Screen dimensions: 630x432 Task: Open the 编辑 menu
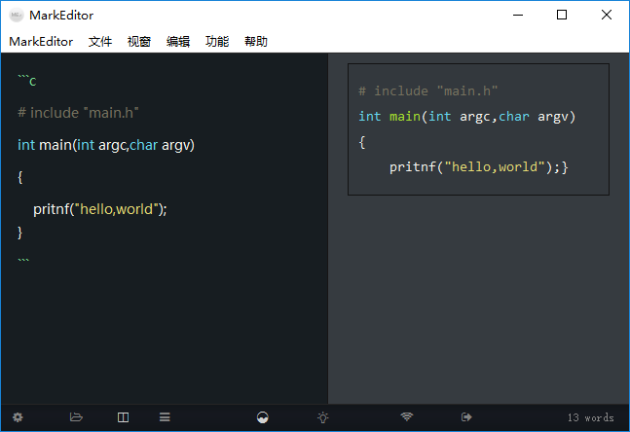click(178, 42)
